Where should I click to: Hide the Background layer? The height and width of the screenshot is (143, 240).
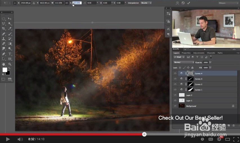click(x=175, y=106)
